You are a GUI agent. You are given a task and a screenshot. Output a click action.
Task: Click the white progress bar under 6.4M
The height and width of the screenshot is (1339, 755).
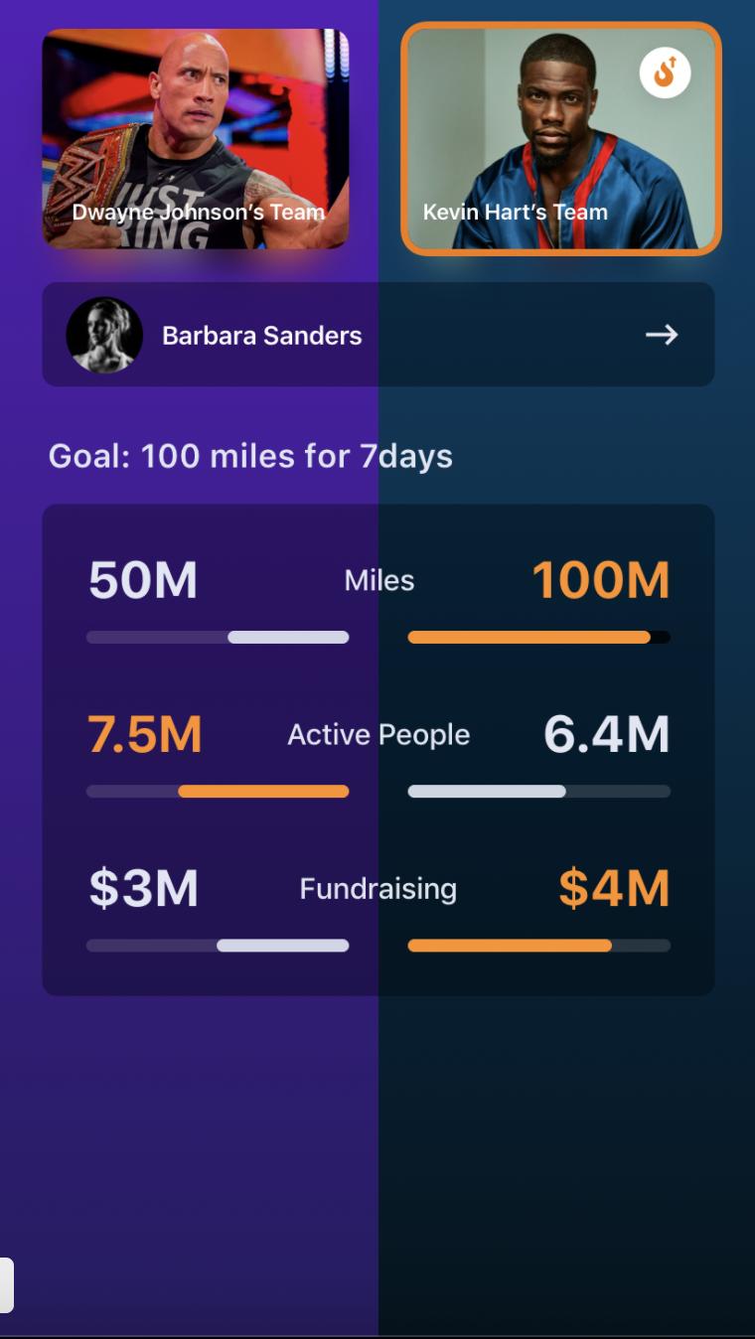coord(539,792)
